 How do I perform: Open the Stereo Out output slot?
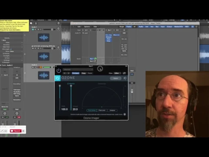coord(5,107)
